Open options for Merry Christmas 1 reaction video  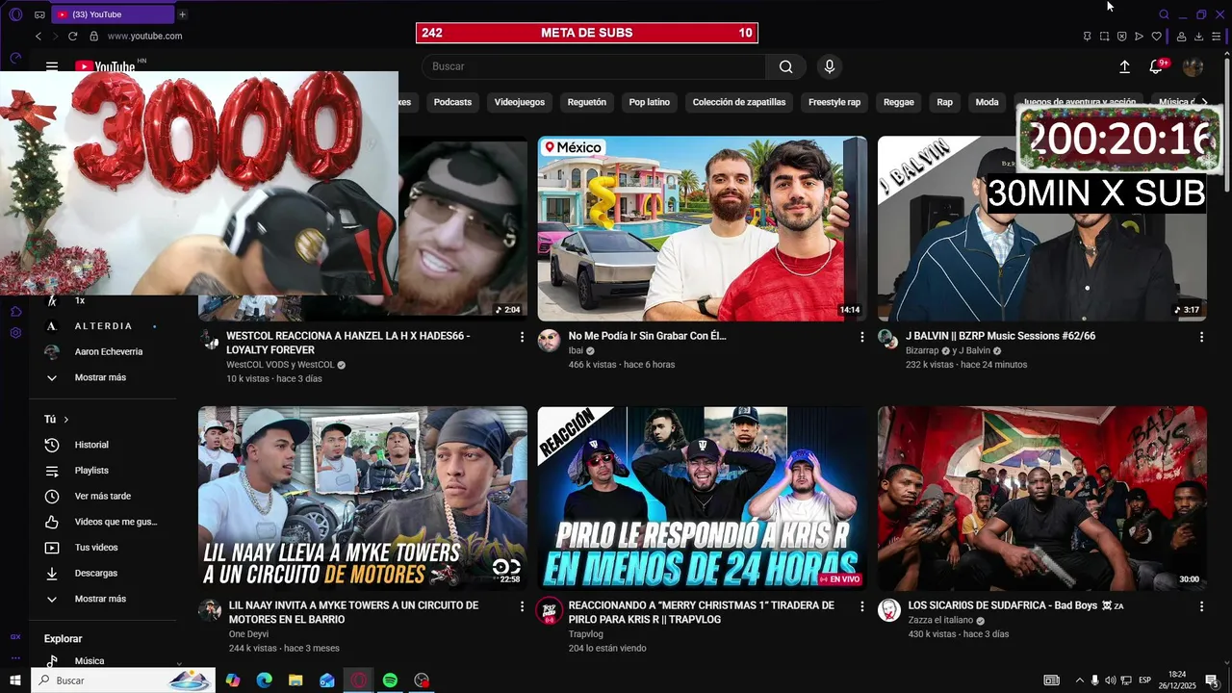(861, 606)
